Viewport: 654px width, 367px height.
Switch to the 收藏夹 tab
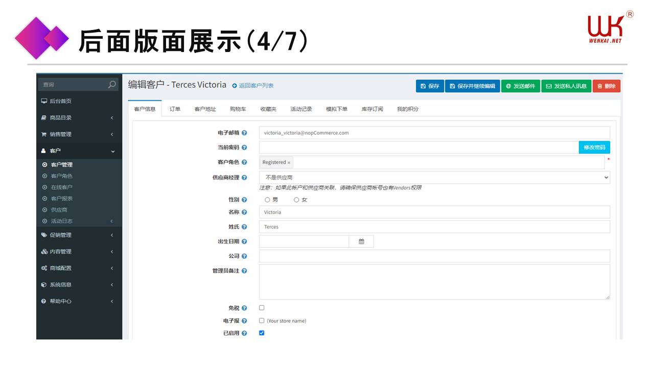click(x=268, y=109)
